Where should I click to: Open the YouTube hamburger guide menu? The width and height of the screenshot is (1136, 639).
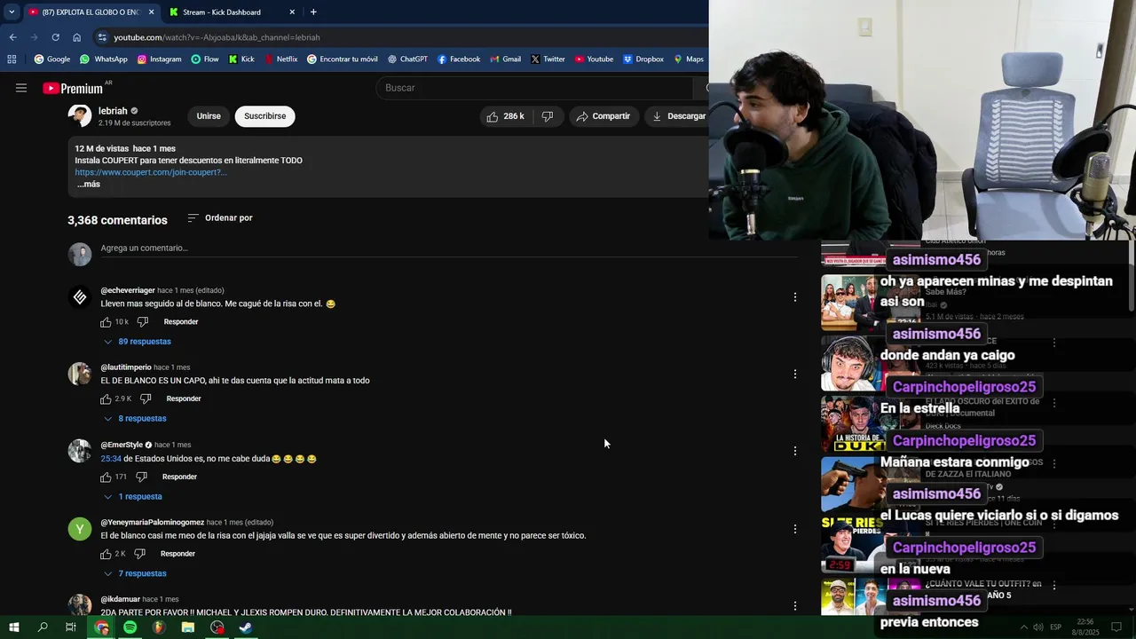21,88
